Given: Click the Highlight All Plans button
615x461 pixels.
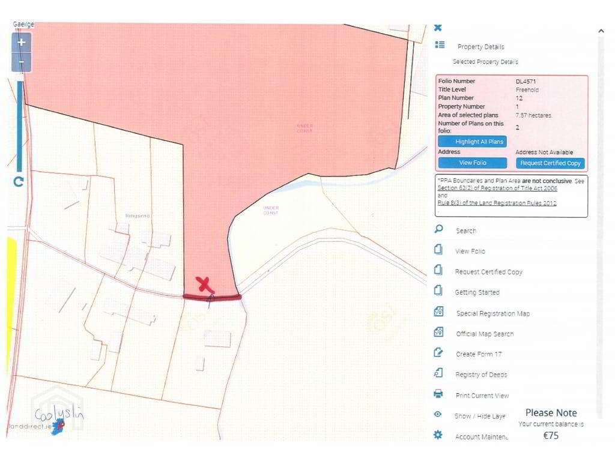Looking at the screenshot, I should click(x=473, y=141).
